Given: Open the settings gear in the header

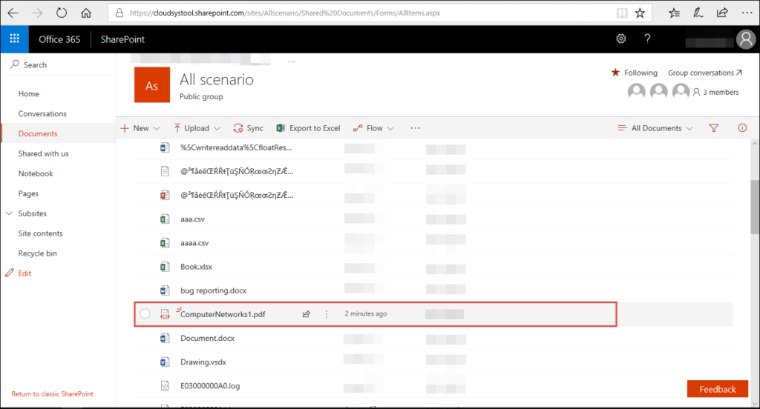Looking at the screenshot, I should pos(621,39).
